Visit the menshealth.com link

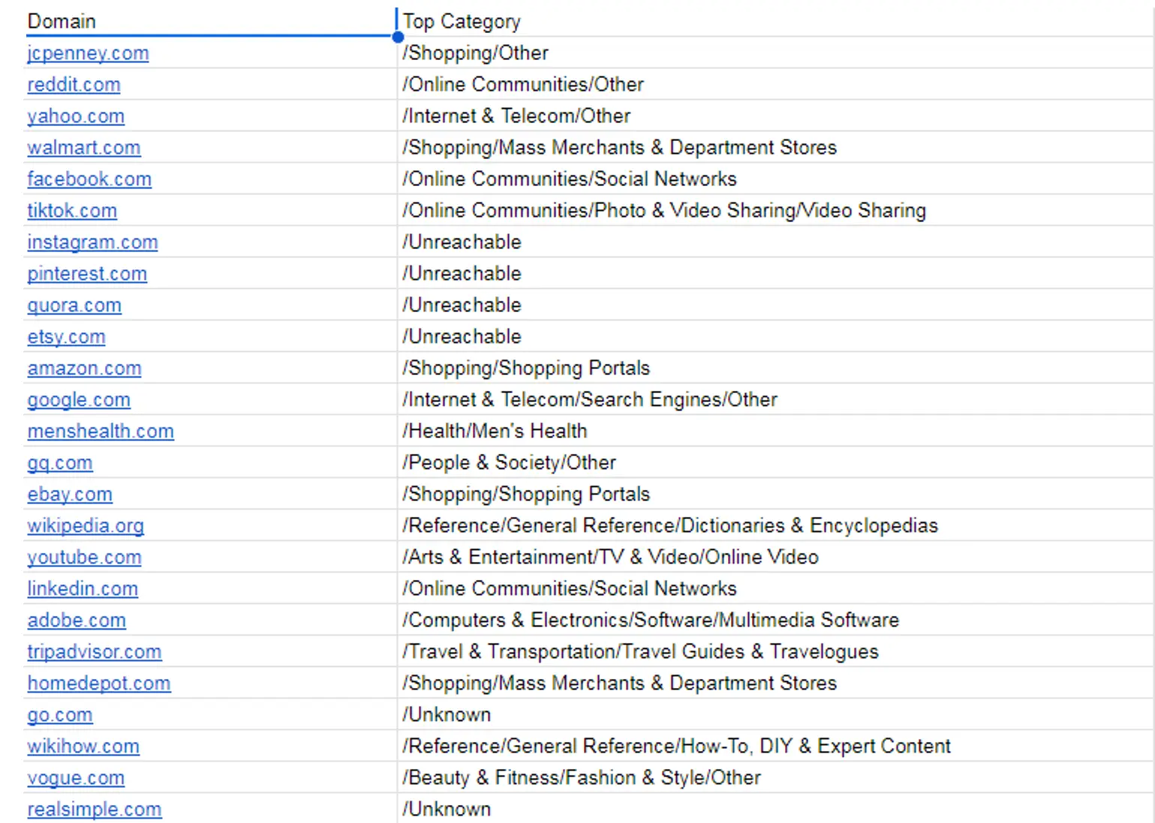[101, 431]
